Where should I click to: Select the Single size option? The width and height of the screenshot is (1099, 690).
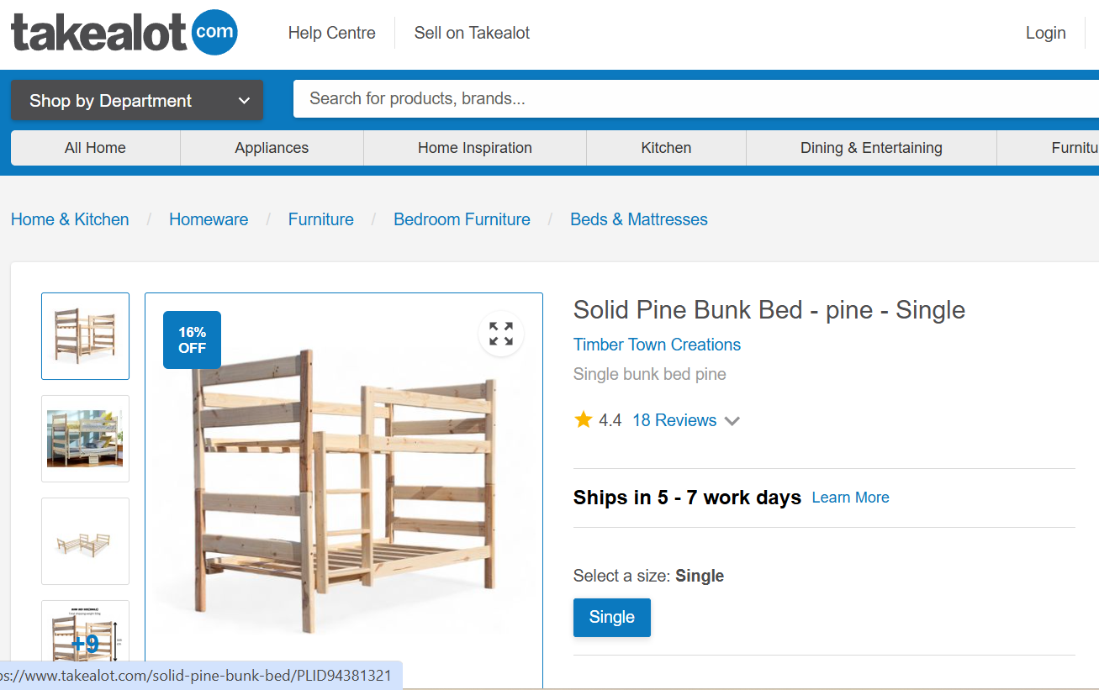[611, 617]
